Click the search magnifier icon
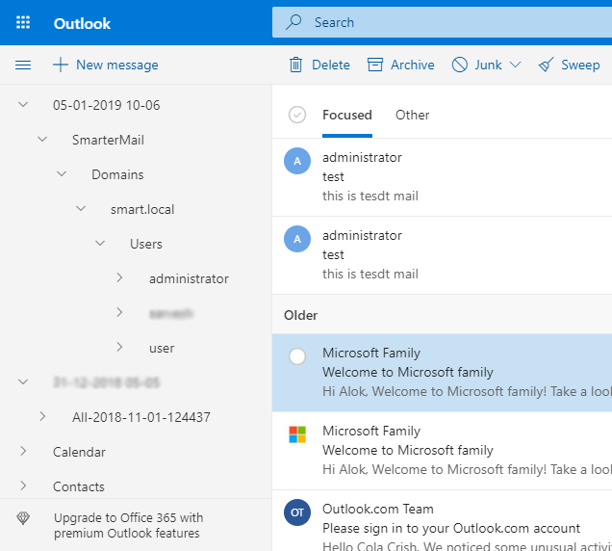Screen dimensions: 612x551 pyautogui.click(x=293, y=22)
